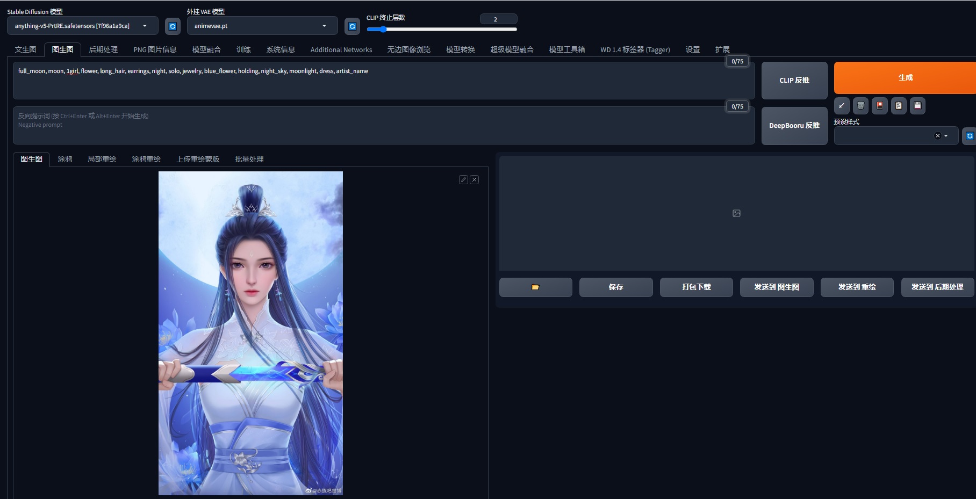The height and width of the screenshot is (499, 976).
Task: Read generation parameters with the arrow icon
Action: 842,106
